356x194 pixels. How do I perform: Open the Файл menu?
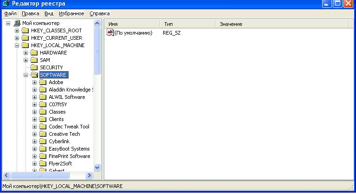coord(10,13)
